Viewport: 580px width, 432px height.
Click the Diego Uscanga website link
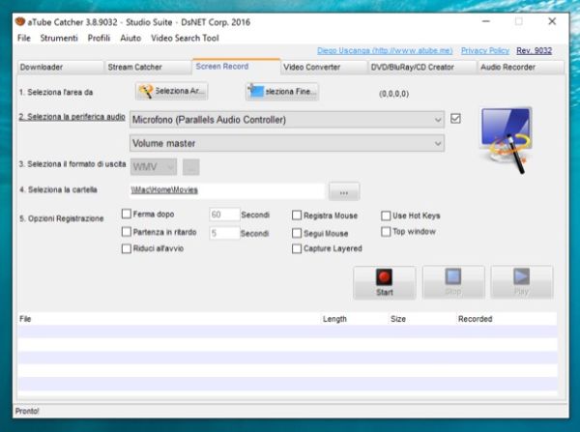coord(384,50)
